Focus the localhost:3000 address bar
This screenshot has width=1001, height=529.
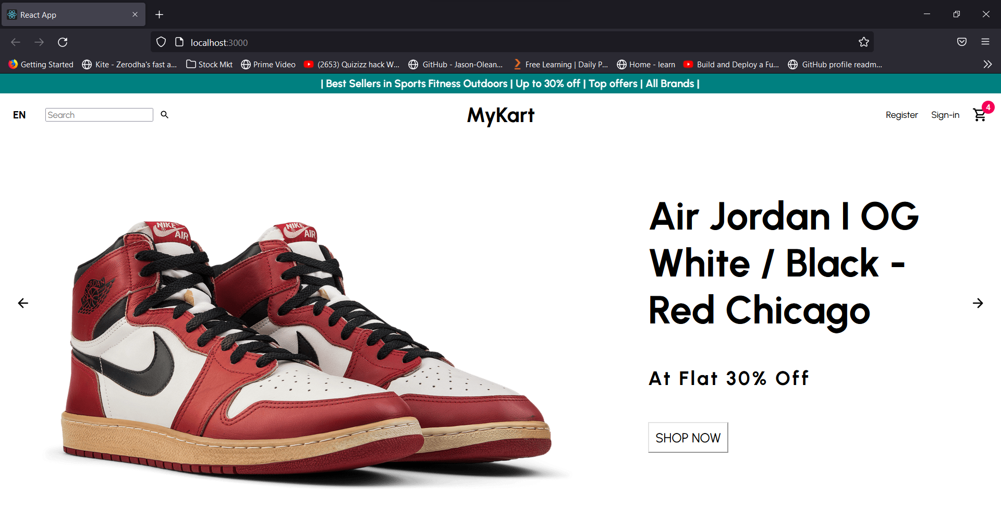click(512, 42)
